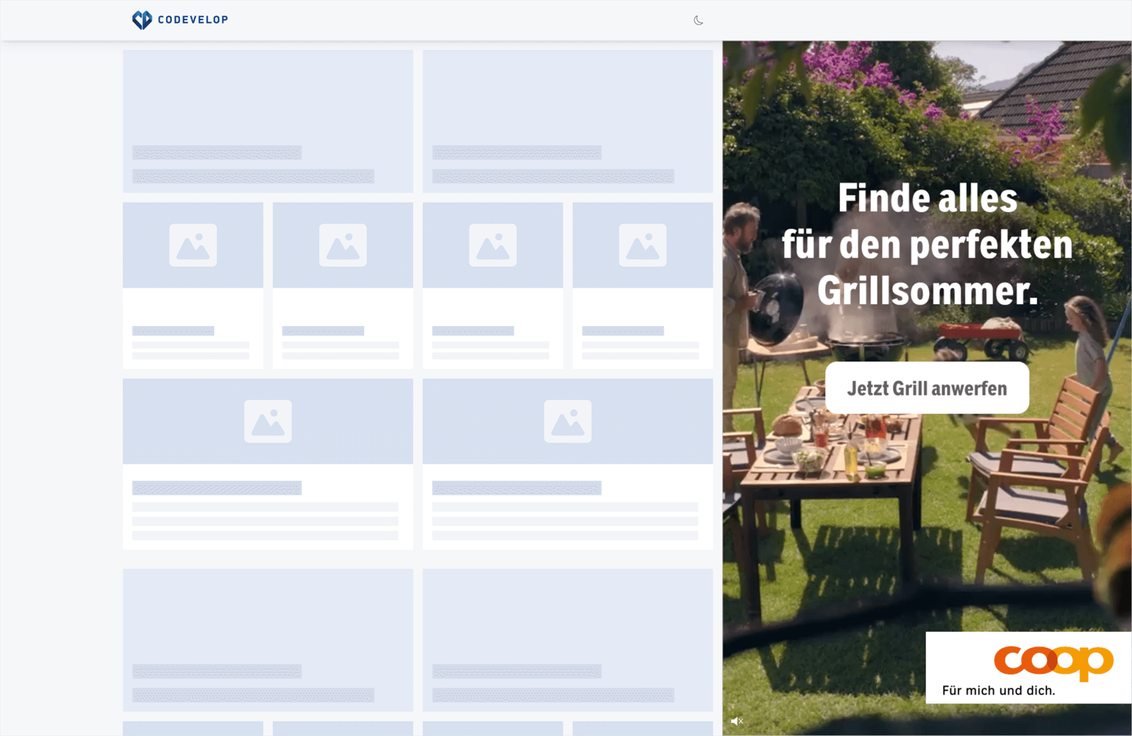
Task: Toggle dark mode with the moon icon
Action: coord(698,20)
